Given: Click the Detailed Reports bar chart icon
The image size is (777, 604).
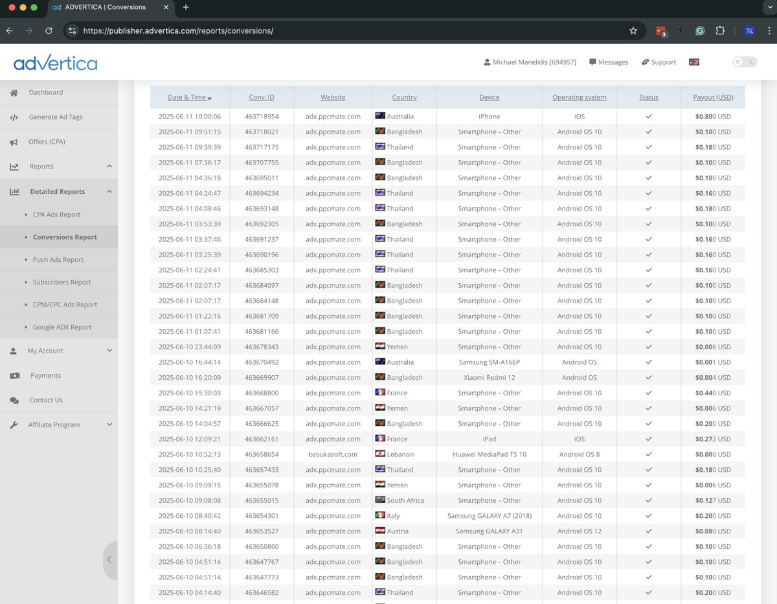Looking at the screenshot, I should [x=15, y=192].
